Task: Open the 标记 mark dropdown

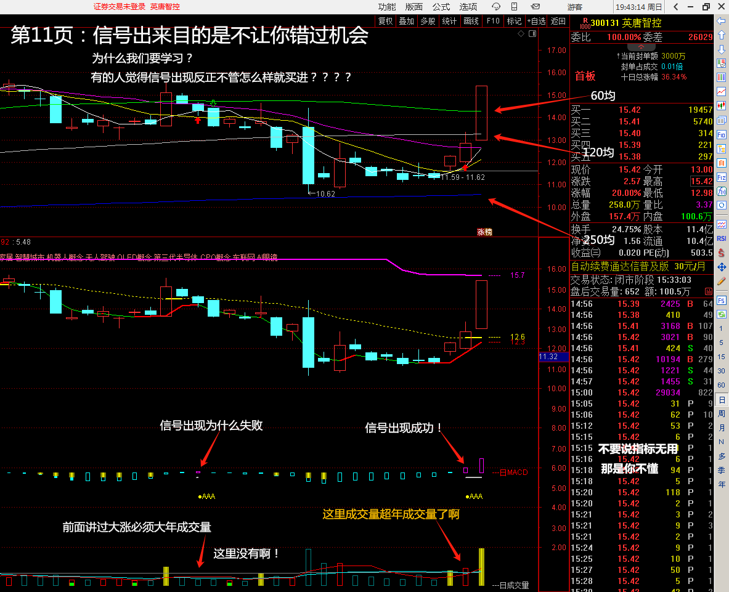Action: tap(514, 21)
